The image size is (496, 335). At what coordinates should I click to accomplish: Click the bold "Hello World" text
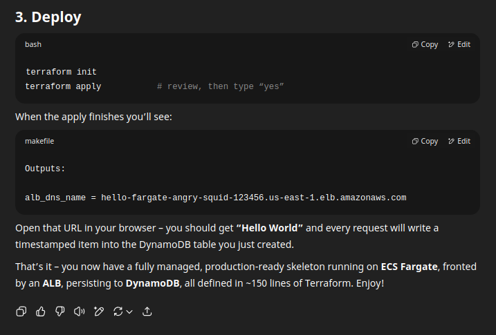click(270, 228)
